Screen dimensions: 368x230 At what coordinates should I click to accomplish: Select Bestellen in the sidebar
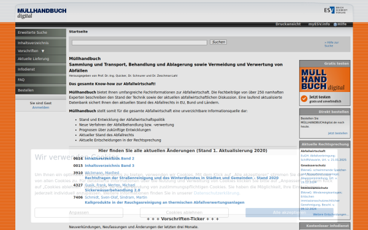[40, 90]
